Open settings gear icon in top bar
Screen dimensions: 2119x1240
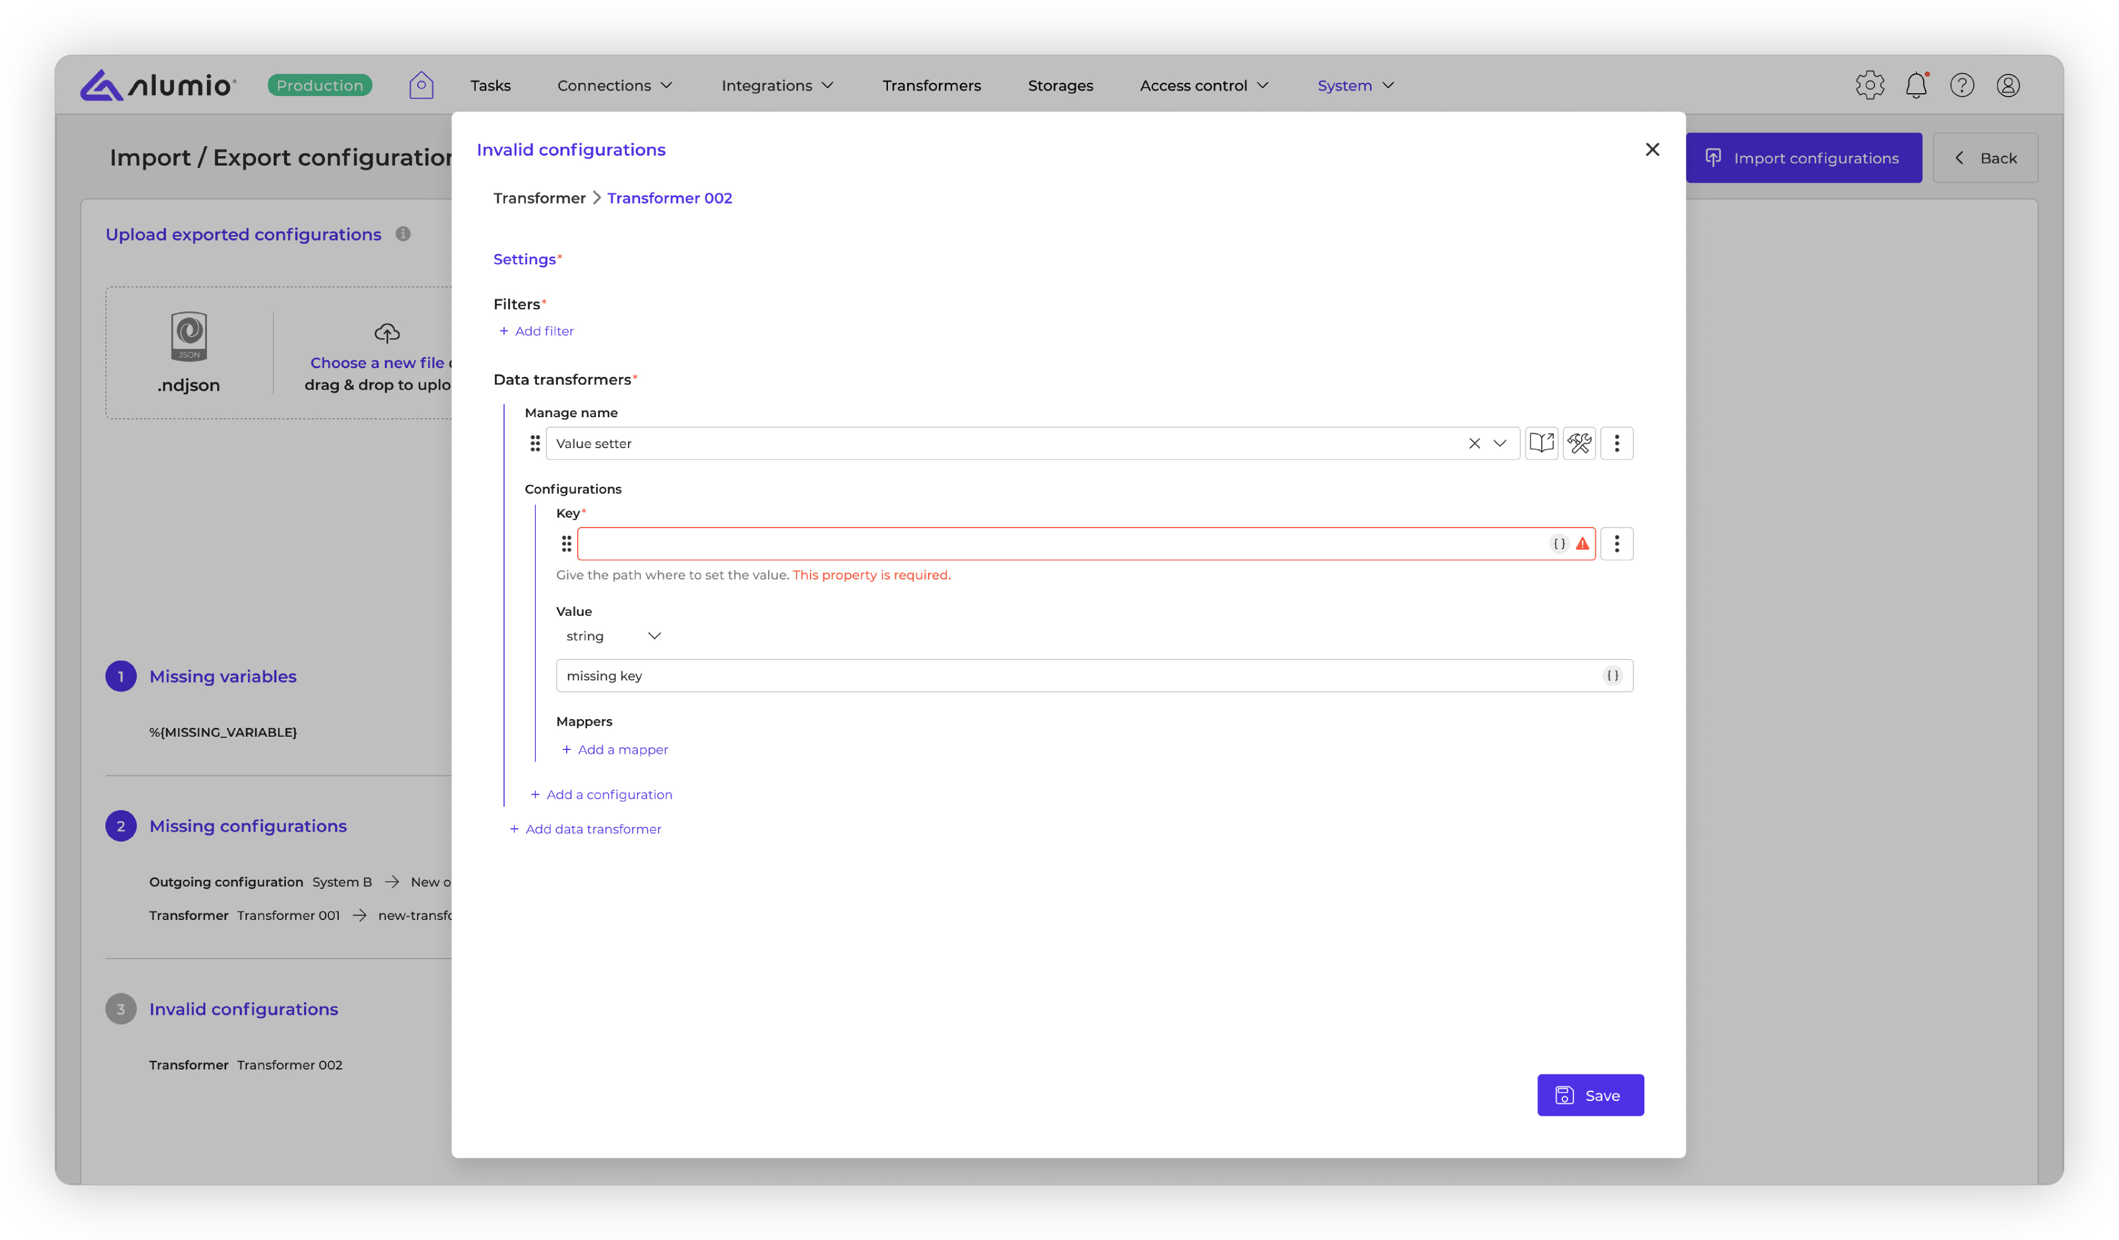1869,85
